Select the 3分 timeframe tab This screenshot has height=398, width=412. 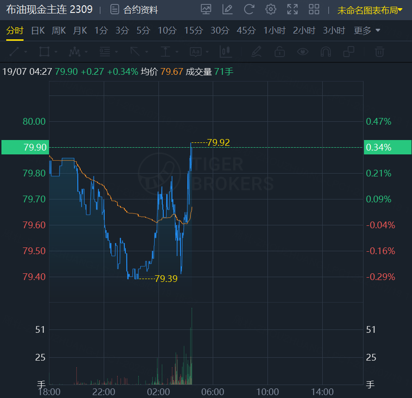click(122, 30)
